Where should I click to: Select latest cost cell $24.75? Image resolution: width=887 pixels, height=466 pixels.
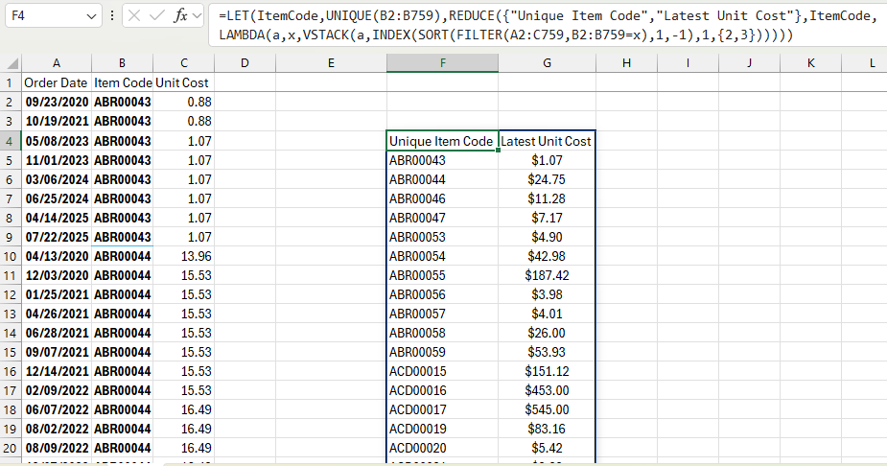pos(547,179)
